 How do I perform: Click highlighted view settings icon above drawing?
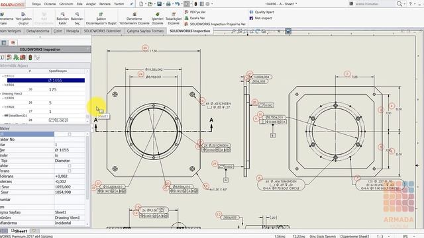[288, 31]
